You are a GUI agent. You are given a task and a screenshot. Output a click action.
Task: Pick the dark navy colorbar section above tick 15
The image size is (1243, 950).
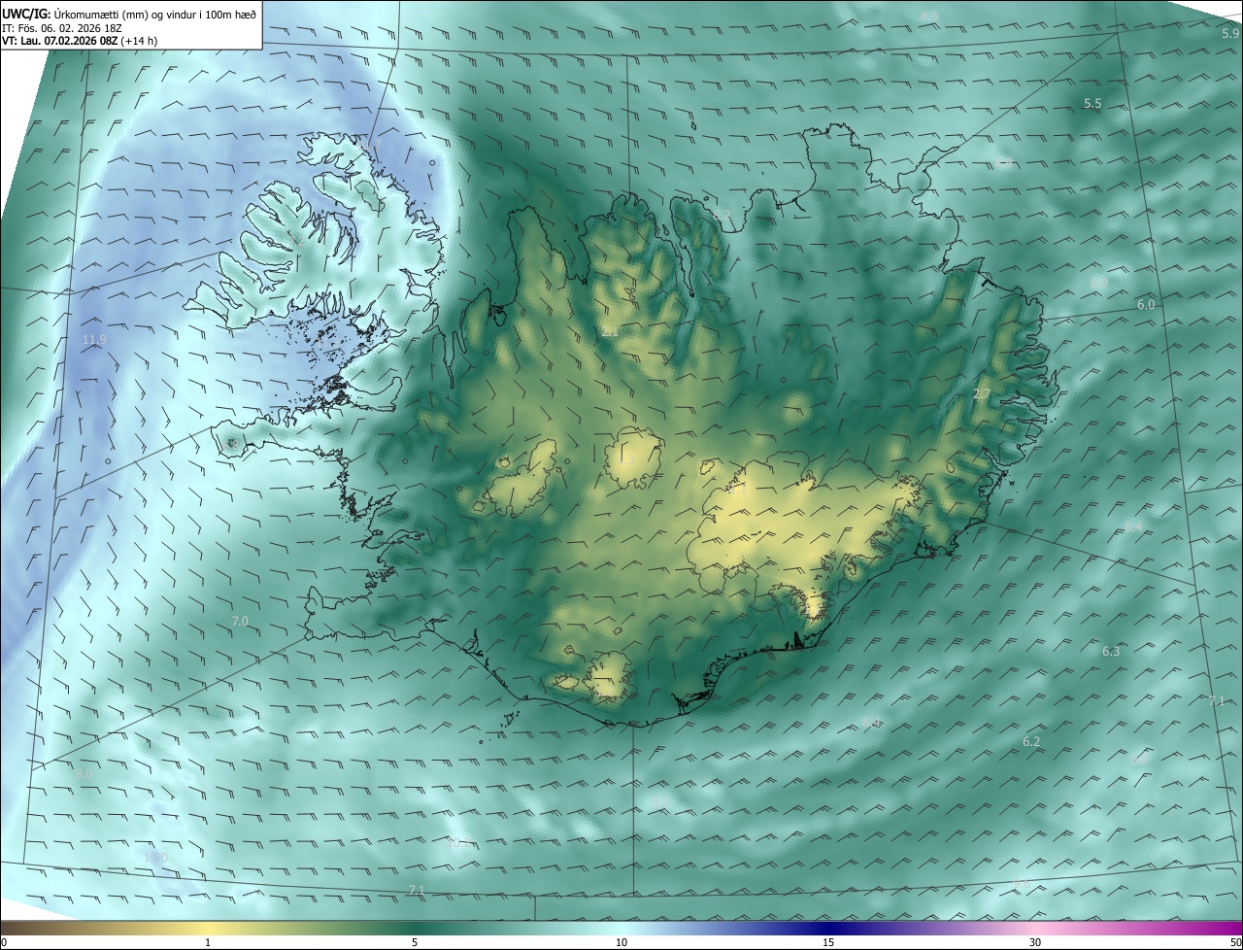(828, 929)
